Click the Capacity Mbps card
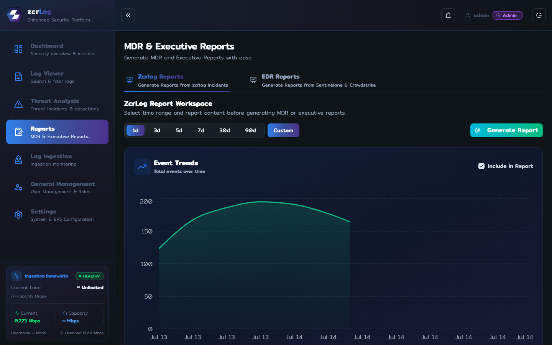Screen dimensions: 552x345 pos(81,317)
